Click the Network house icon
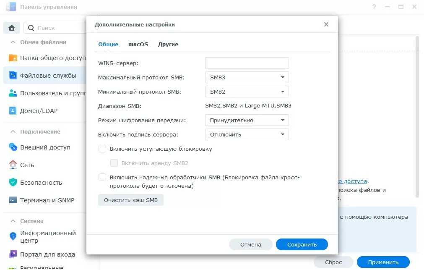Viewport: 424px width, 270px height. (x=13, y=165)
